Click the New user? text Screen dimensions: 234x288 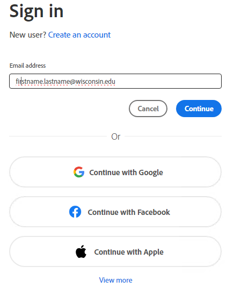click(x=28, y=35)
